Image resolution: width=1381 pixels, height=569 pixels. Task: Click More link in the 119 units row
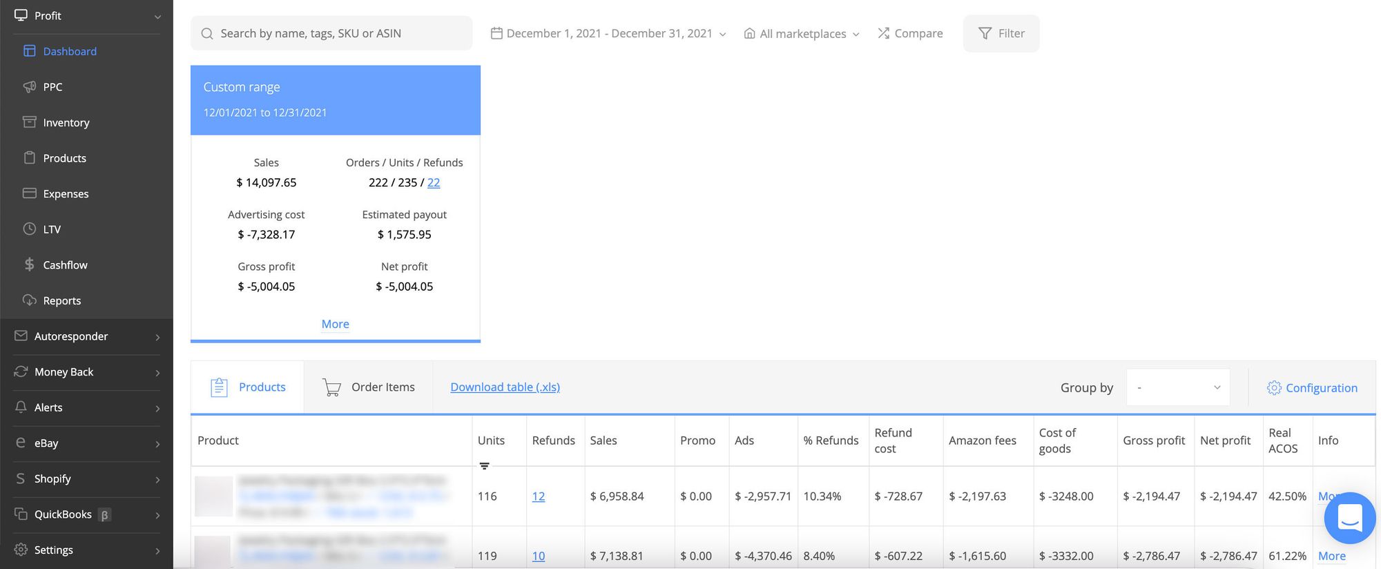(1332, 556)
